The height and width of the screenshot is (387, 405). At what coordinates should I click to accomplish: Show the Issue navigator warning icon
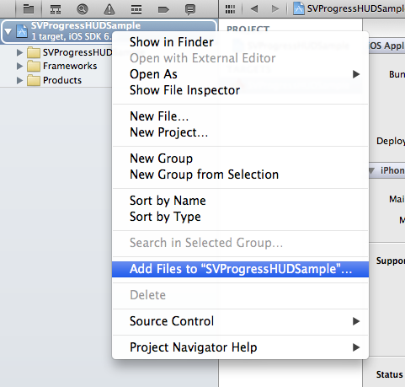(x=109, y=9)
